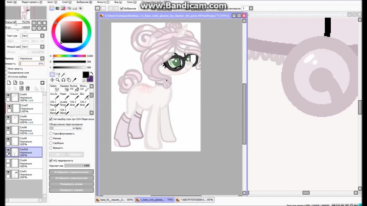Viewport: 367px width, 206px height.
Task: Click the Undo arrow in toolbar
Action: (x=97, y=8)
